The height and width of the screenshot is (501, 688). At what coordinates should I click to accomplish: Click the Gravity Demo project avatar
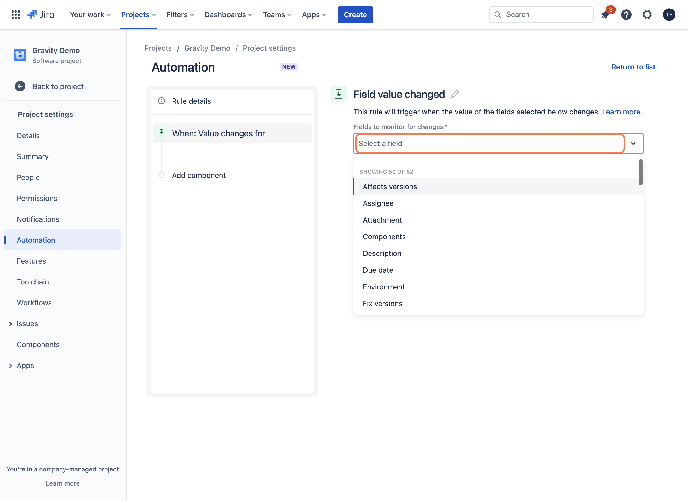tap(20, 55)
